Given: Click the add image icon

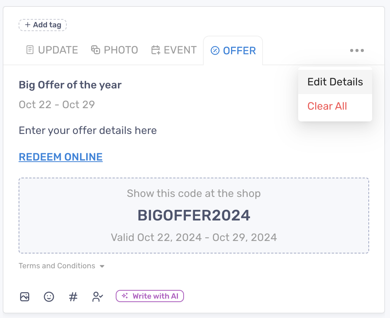Looking at the screenshot, I should (25, 297).
